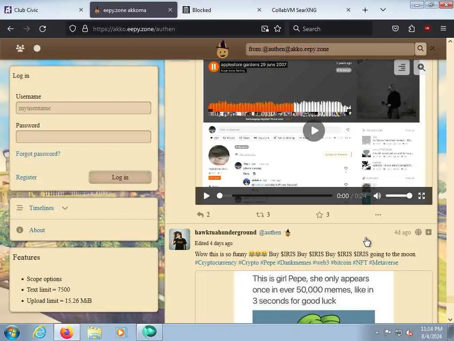This screenshot has width=454, height=341.
Task: Launch Internet Explorer from the taskbar
Action: 39,332
